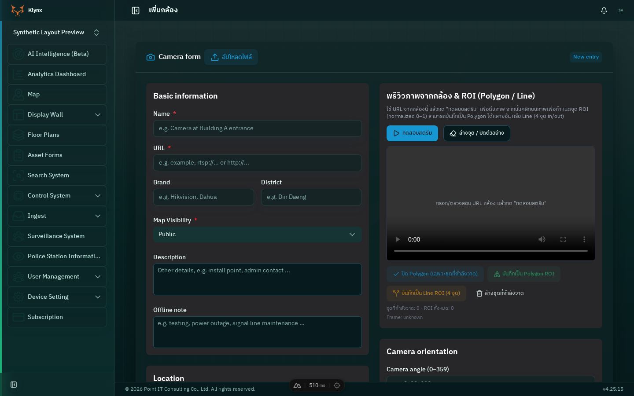Click the Frame: unknown status text
Image resolution: width=634 pixels, height=396 pixels.
pyautogui.click(x=405, y=317)
